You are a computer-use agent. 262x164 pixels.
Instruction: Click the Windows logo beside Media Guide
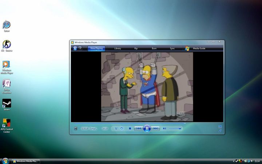pos(187,48)
